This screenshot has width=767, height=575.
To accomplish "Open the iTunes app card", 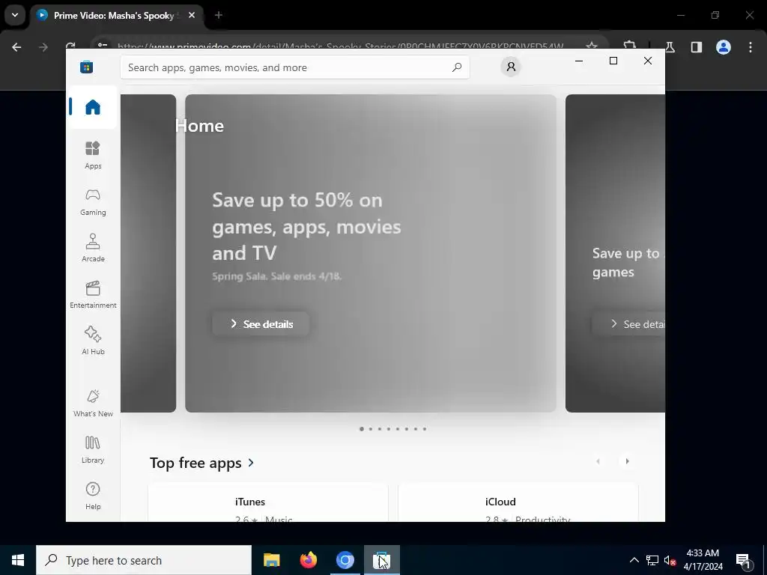I will click(x=268, y=502).
